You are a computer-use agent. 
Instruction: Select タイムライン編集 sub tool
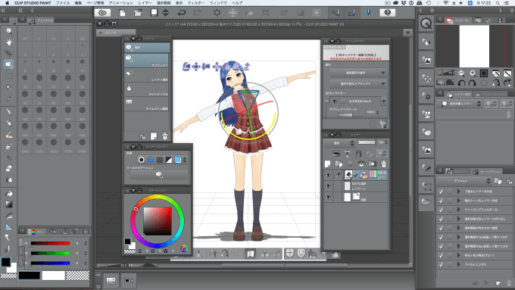tap(147, 104)
